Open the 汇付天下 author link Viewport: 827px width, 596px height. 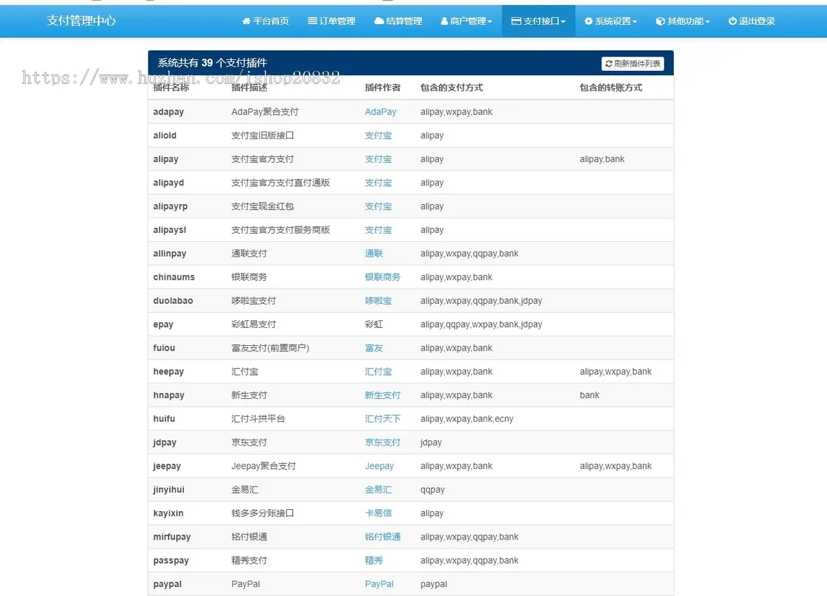(382, 418)
